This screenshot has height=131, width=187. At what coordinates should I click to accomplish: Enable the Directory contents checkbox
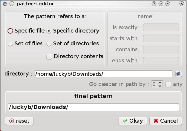[49, 56]
